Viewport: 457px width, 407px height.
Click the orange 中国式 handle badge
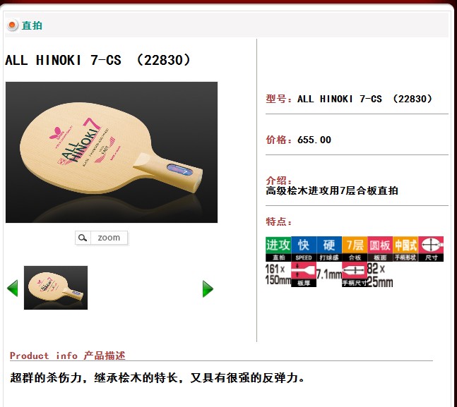coord(405,249)
